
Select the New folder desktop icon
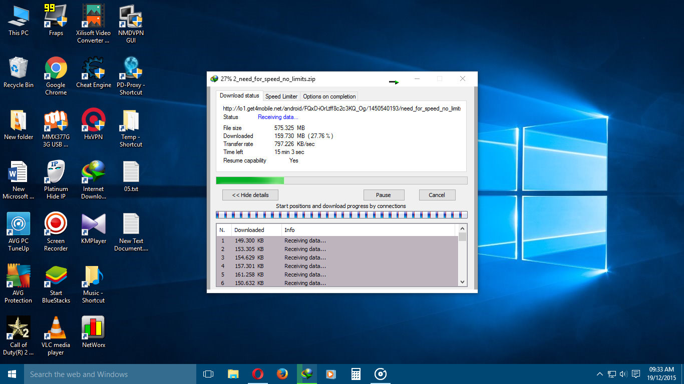pyautogui.click(x=19, y=124)
